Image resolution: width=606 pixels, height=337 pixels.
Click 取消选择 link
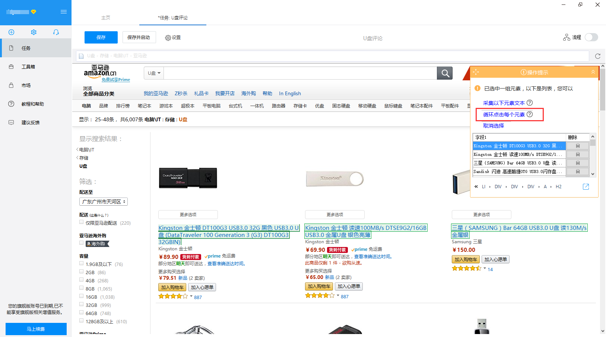click(x=494, y=126)
